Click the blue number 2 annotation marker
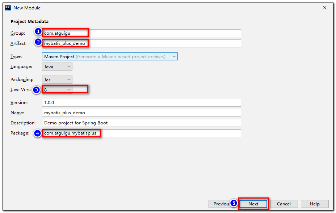 coord(38,42)
